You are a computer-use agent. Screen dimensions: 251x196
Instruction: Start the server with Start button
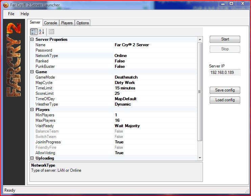225,39
